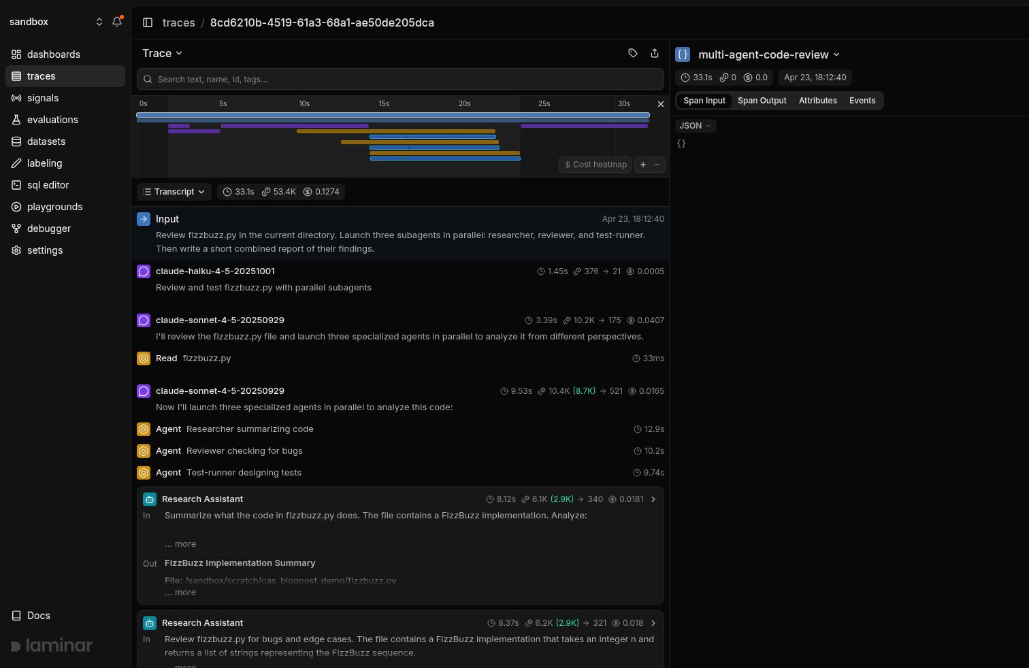Image resolution: width=1029 pixels, height=668 pixels.
Task: Open the signals sidebar item
Action: 65,98
